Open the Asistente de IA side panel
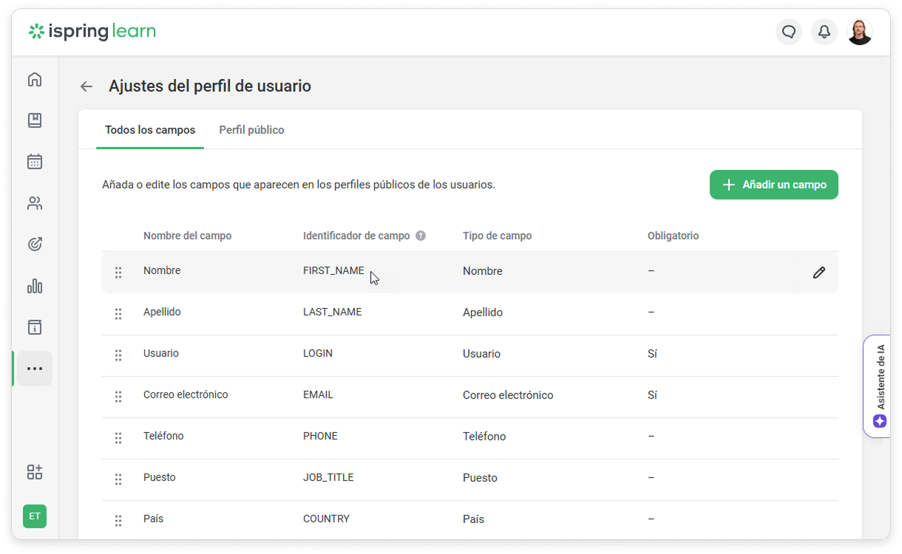The image size is (902, 554). pyautogui.click(x=878, y=386)
